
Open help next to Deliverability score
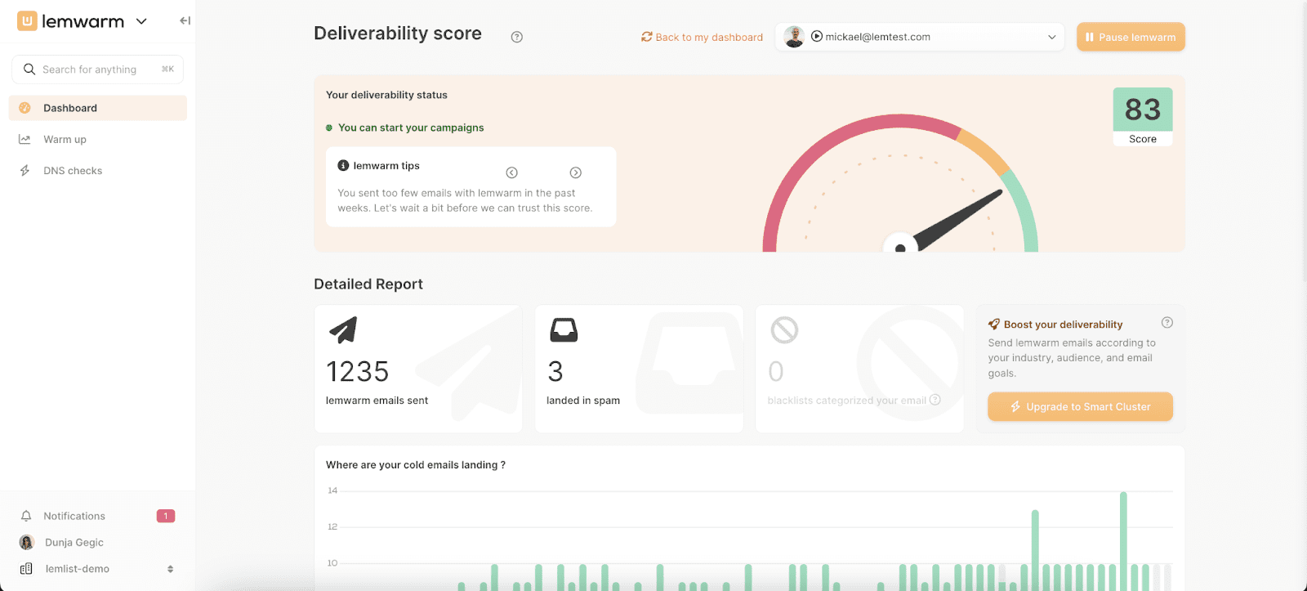point(517,37)
